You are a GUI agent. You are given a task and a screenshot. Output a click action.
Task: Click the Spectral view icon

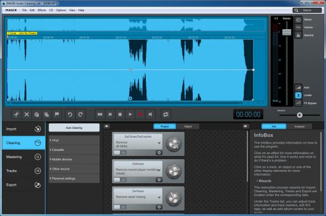click(298, 35)
